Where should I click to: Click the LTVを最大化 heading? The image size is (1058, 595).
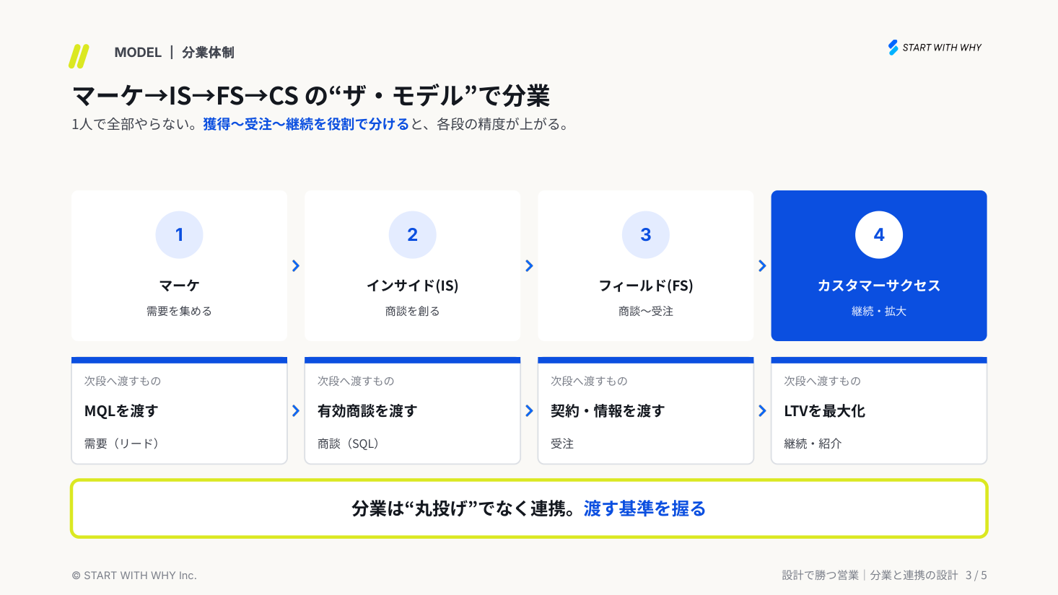coord(825,411)
